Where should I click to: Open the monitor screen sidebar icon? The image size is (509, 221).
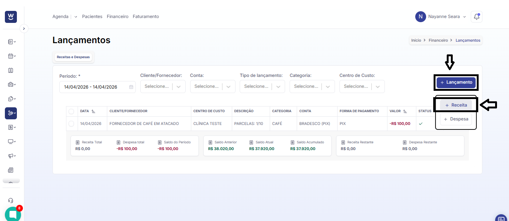coord(11,141)
